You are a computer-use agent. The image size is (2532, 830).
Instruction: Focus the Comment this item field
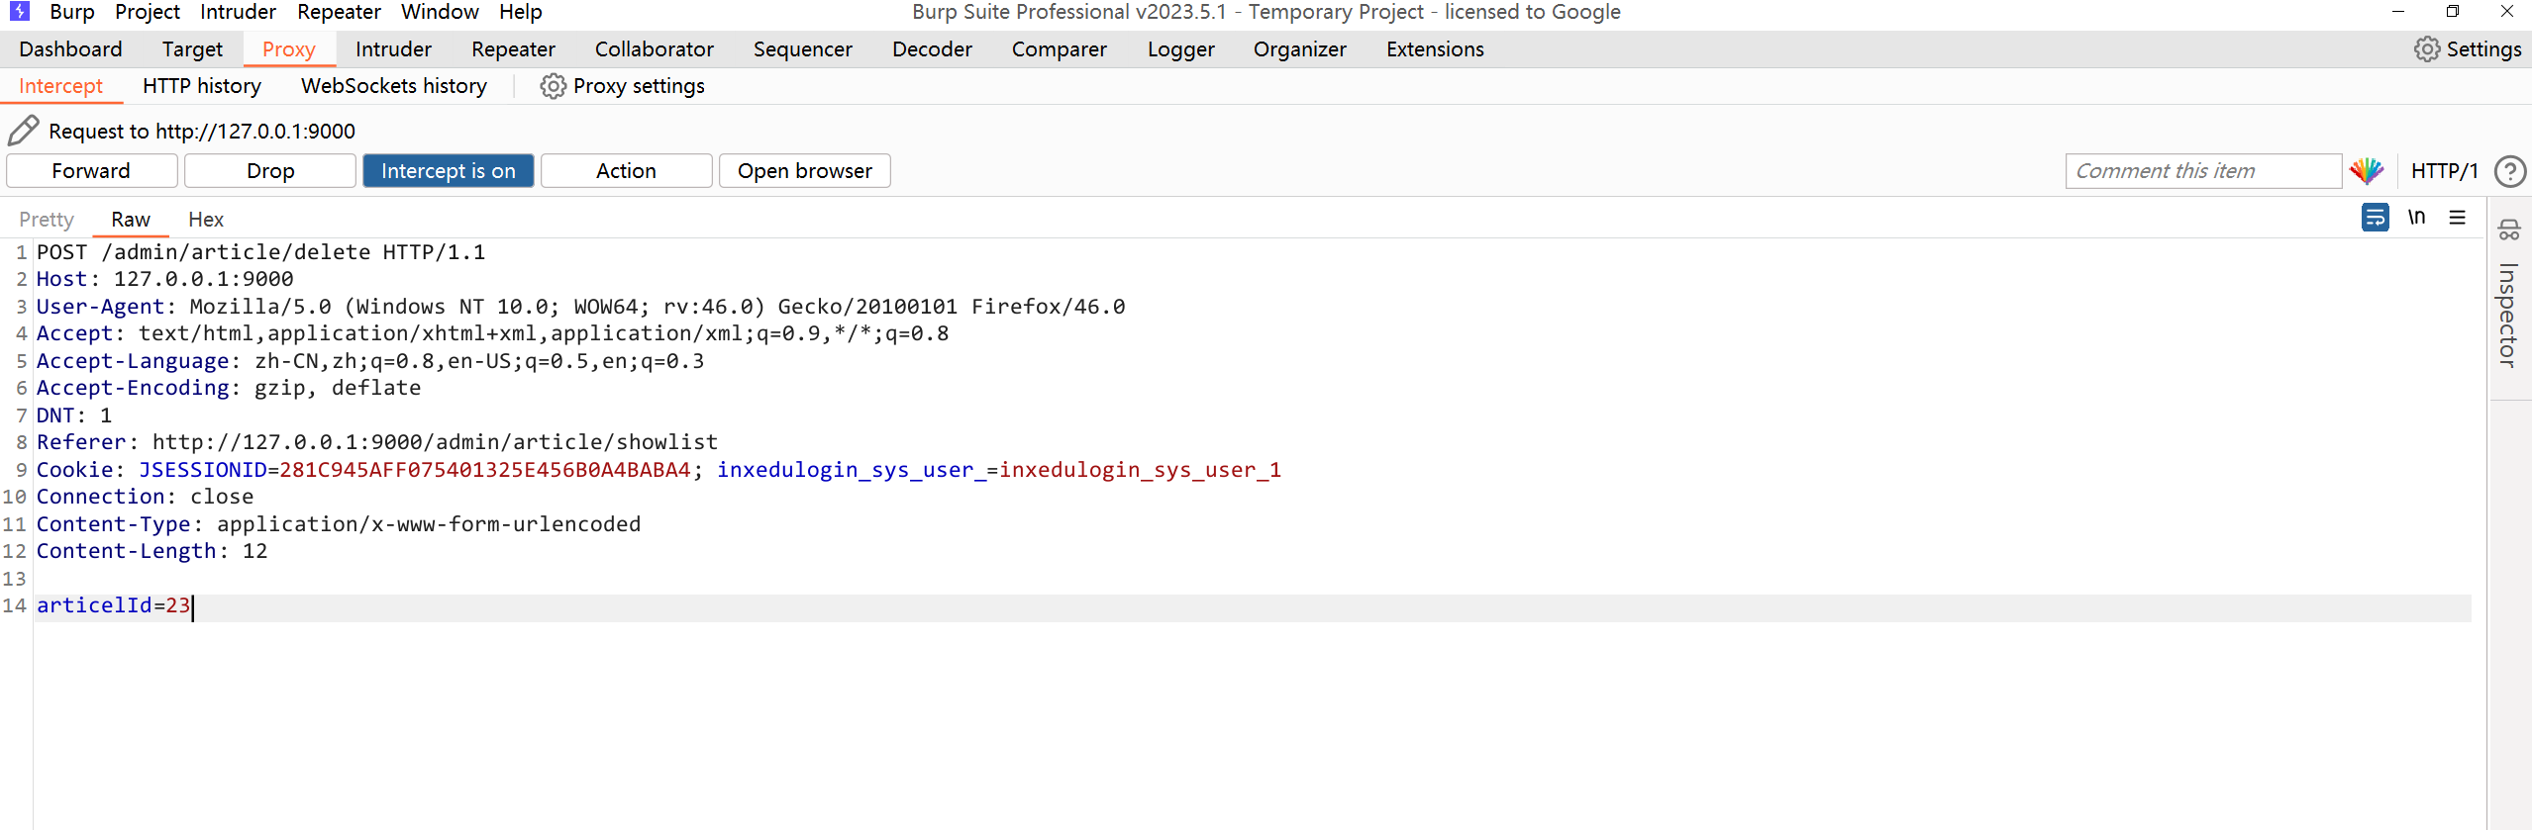2203,171
